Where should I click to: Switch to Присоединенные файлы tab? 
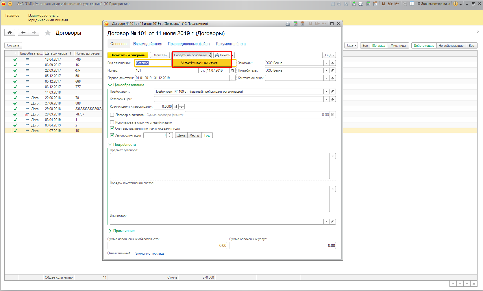[x=189, y=44]
